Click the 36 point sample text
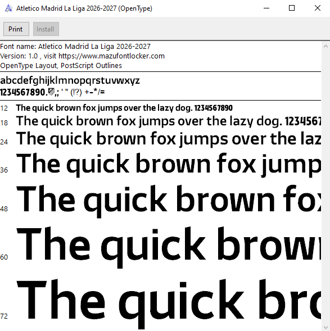 (169, 165)
